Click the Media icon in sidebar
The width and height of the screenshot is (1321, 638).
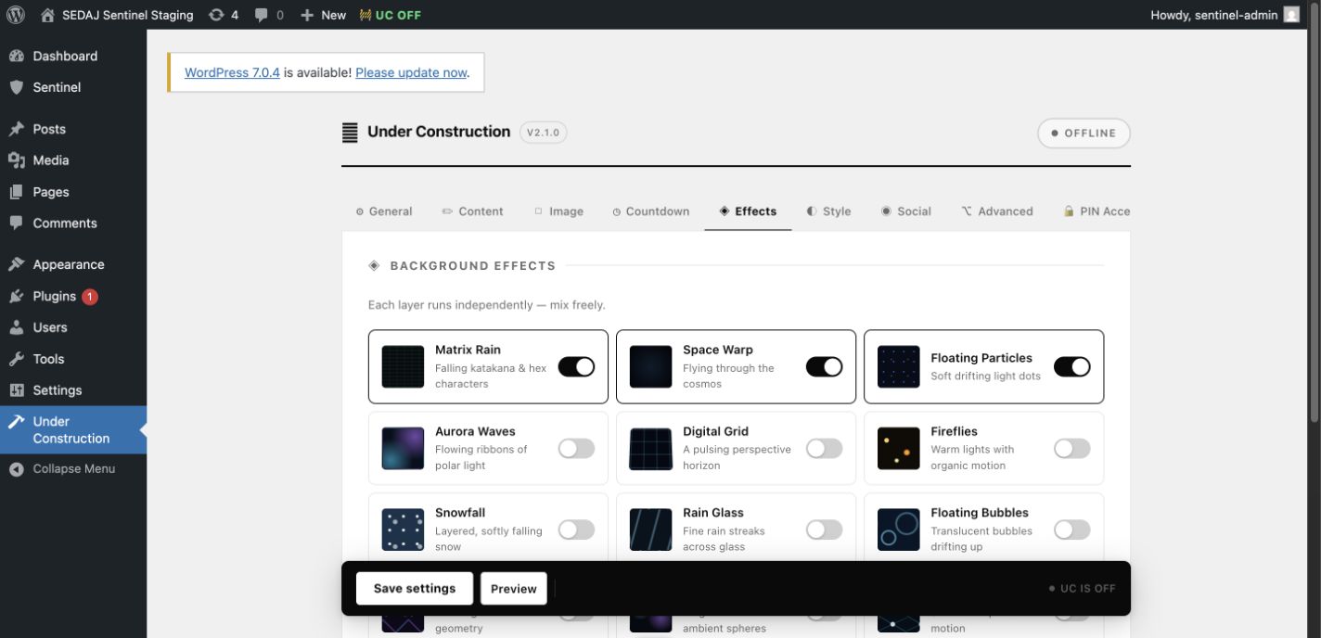[x=16, y=160]
